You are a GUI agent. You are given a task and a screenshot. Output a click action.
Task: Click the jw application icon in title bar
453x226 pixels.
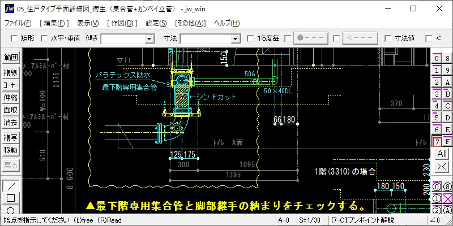tap(9, 9)
